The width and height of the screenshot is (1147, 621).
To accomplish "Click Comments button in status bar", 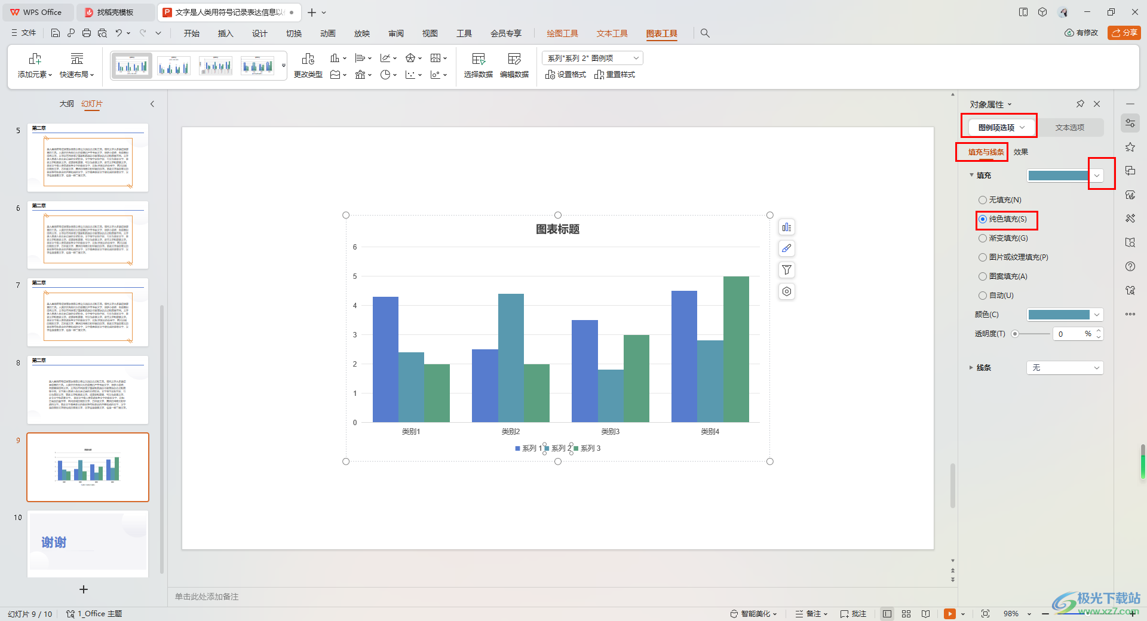I will [853, 614].
